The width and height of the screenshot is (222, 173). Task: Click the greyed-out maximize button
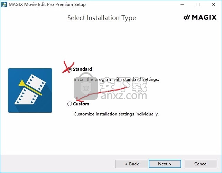pos(198,5)
